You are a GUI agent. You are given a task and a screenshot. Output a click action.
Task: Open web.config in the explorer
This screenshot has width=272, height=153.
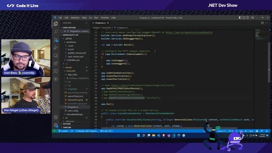(x=73, y=110)
